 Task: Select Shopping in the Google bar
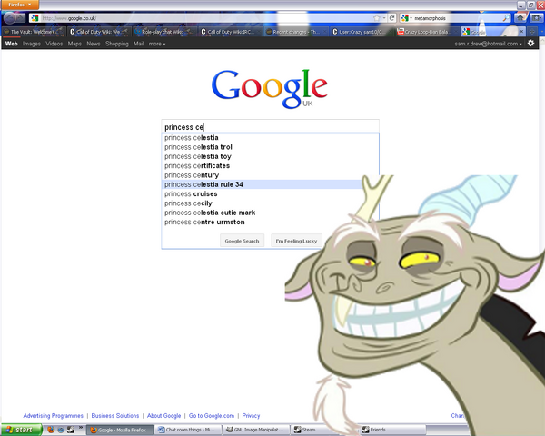coord(117,44)
